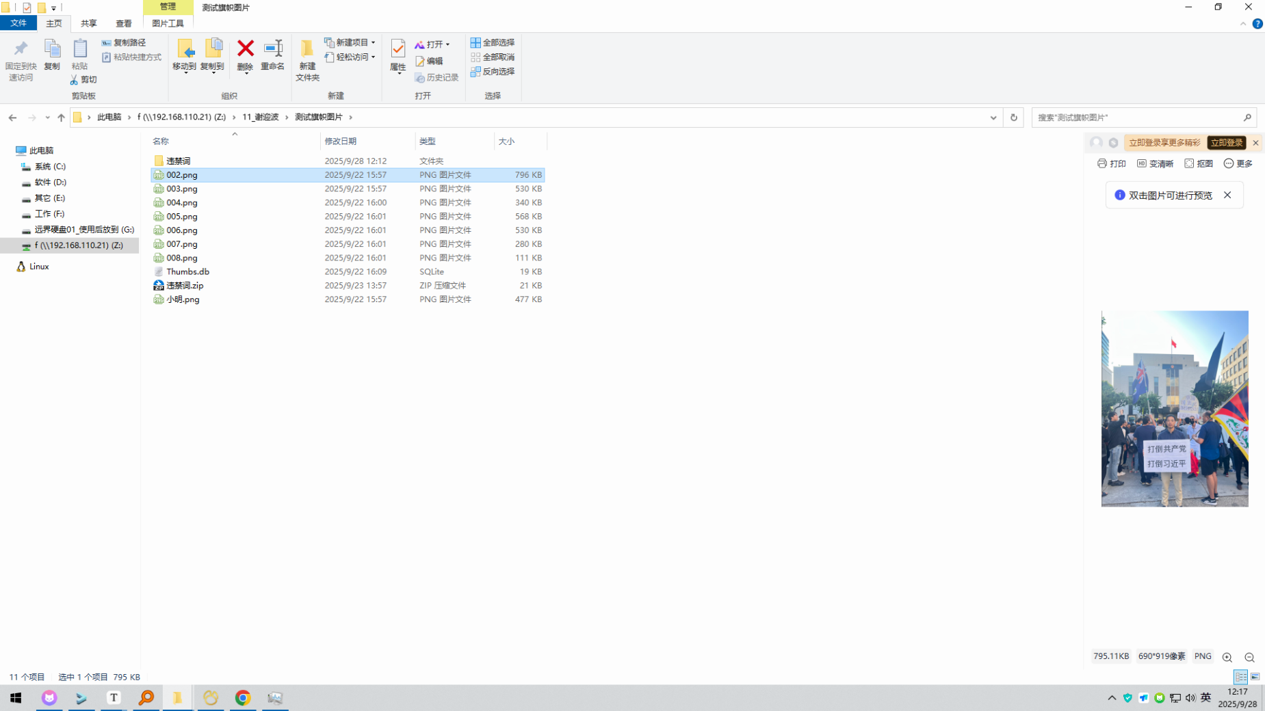Refresh the folder using the address bar button
Image resolution: width=1265 pixels, height=711 pixels.
tap(1013, 118)
